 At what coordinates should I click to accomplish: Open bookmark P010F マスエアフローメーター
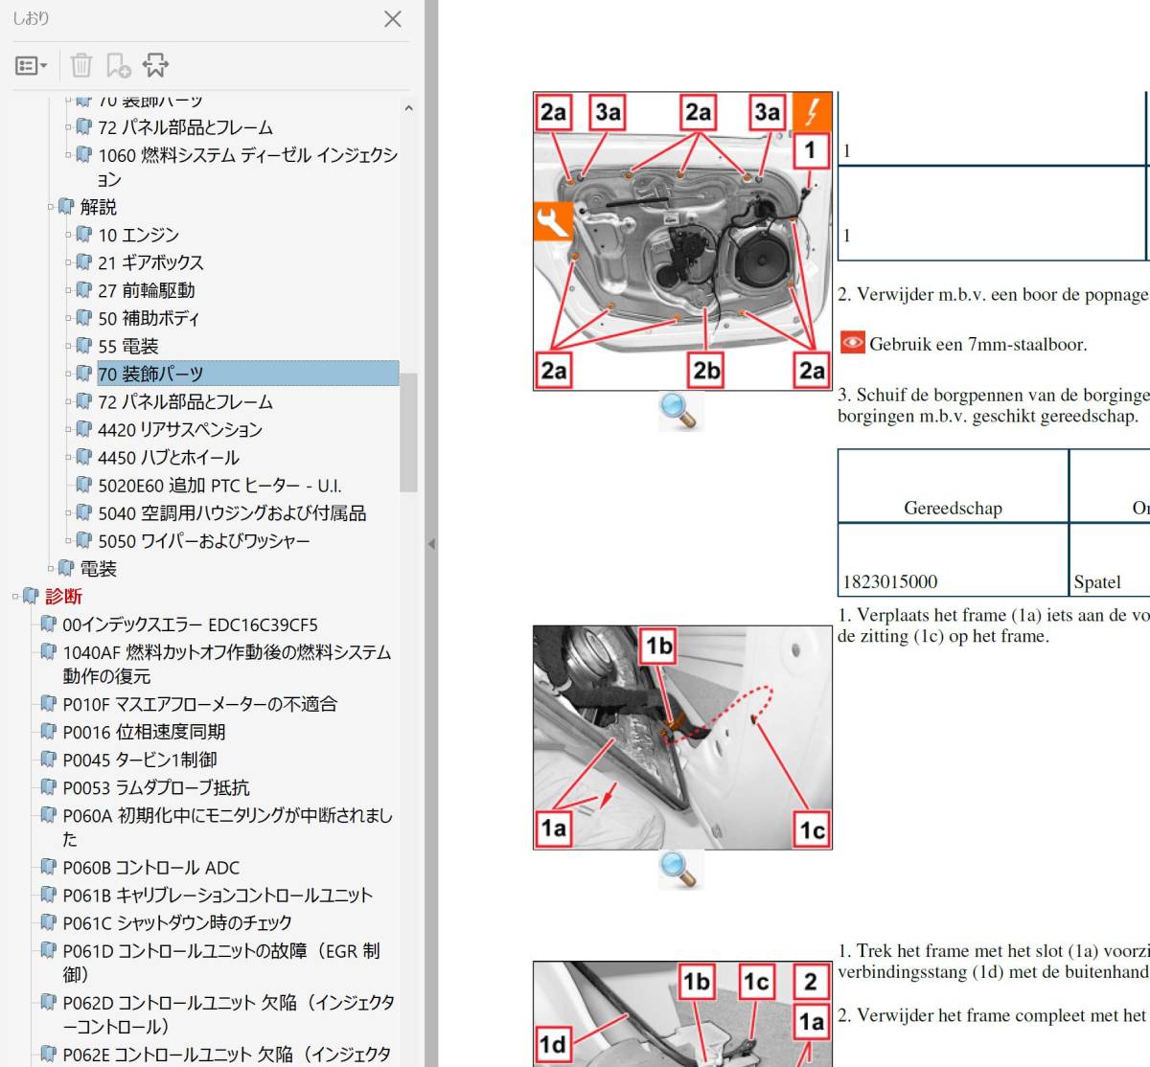199,704
